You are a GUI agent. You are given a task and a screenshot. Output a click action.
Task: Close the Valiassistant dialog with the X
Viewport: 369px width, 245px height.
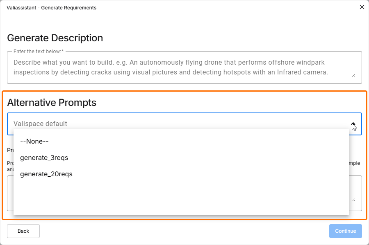(x=362, y=7)
